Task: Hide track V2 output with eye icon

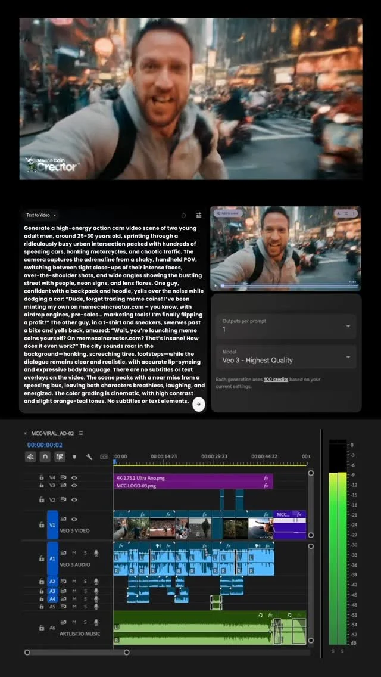Action: (74, 499)
